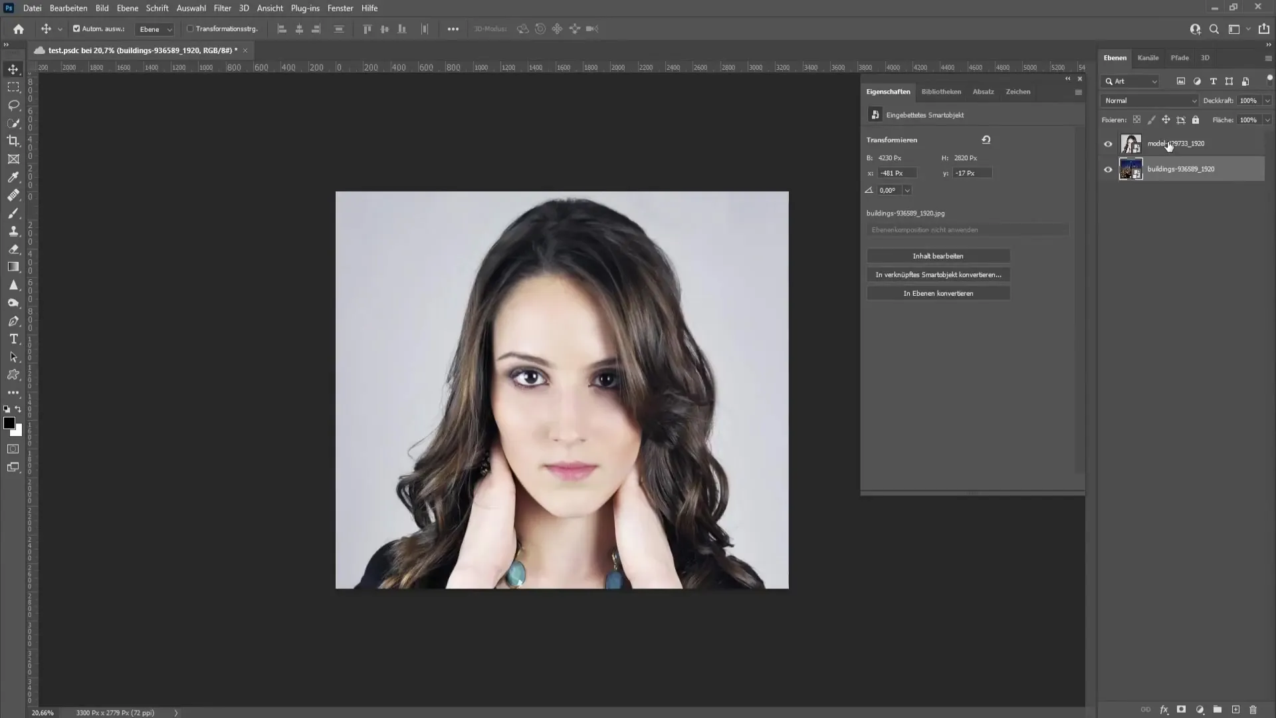Select the Move tool in toolbar
This screenshot has width=1276, height=718.
coord(13,68)
